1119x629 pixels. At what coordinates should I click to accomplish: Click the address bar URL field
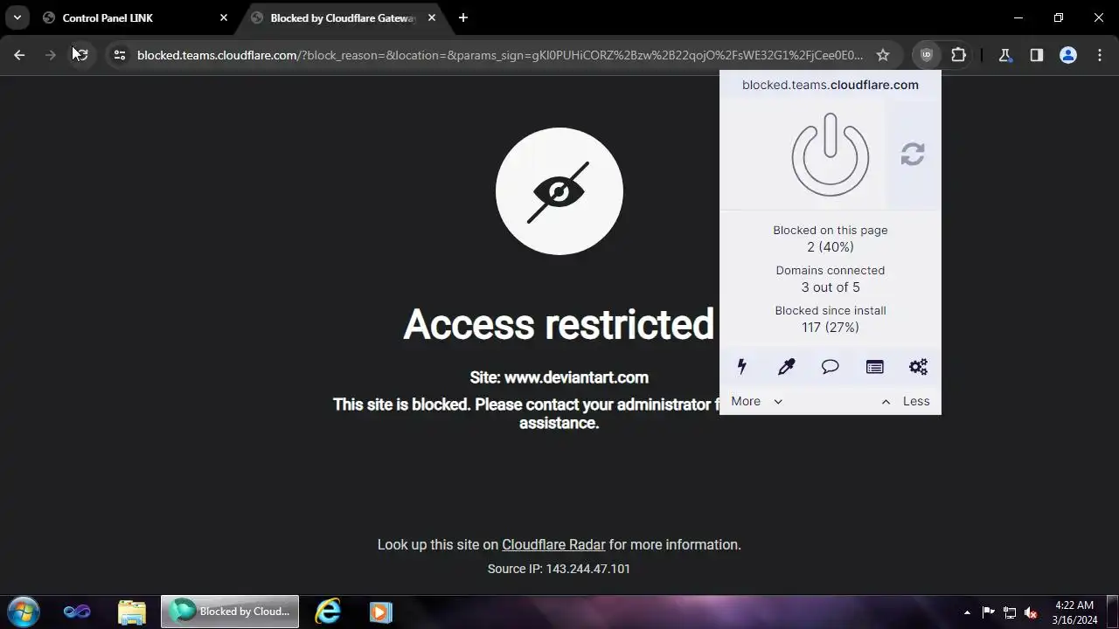pos(500,55)
